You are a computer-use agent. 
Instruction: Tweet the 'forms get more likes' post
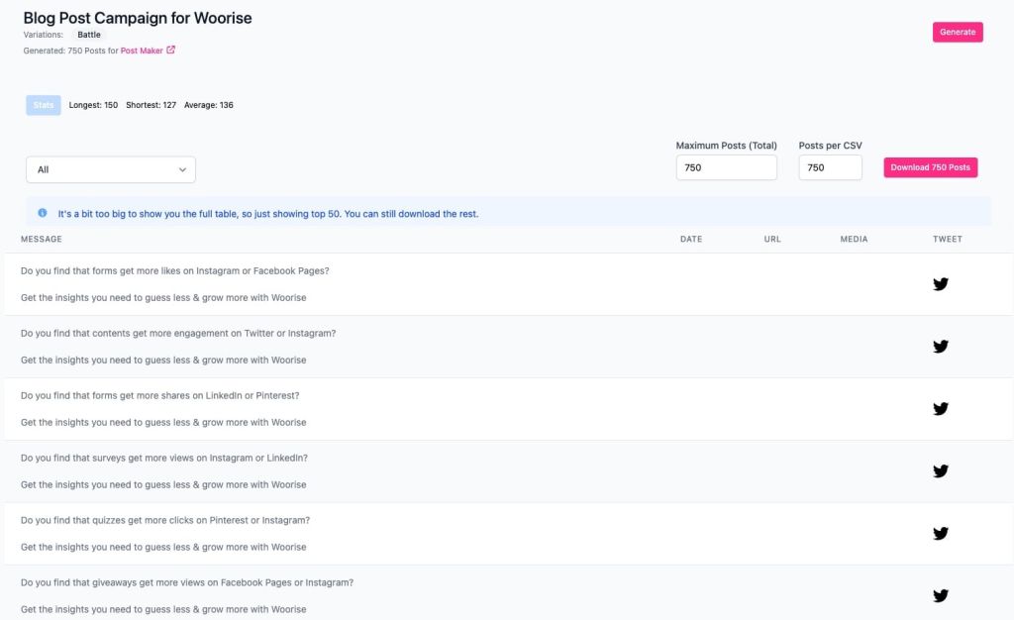[941, 284]
